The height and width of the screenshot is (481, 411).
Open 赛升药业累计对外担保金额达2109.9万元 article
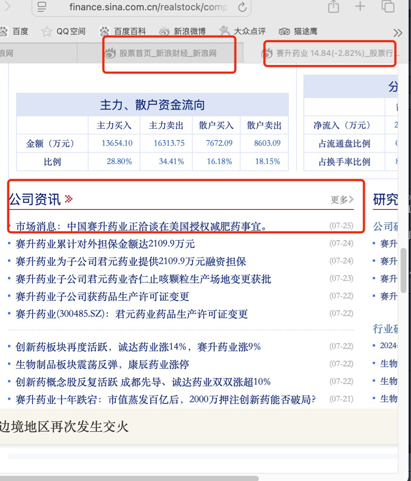click(105, 244)
